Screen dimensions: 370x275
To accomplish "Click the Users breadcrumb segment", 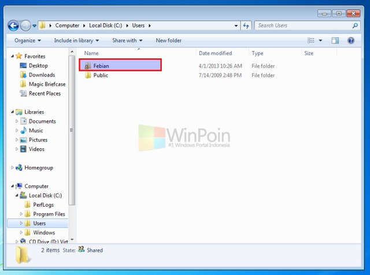I will tap(138, 25).
